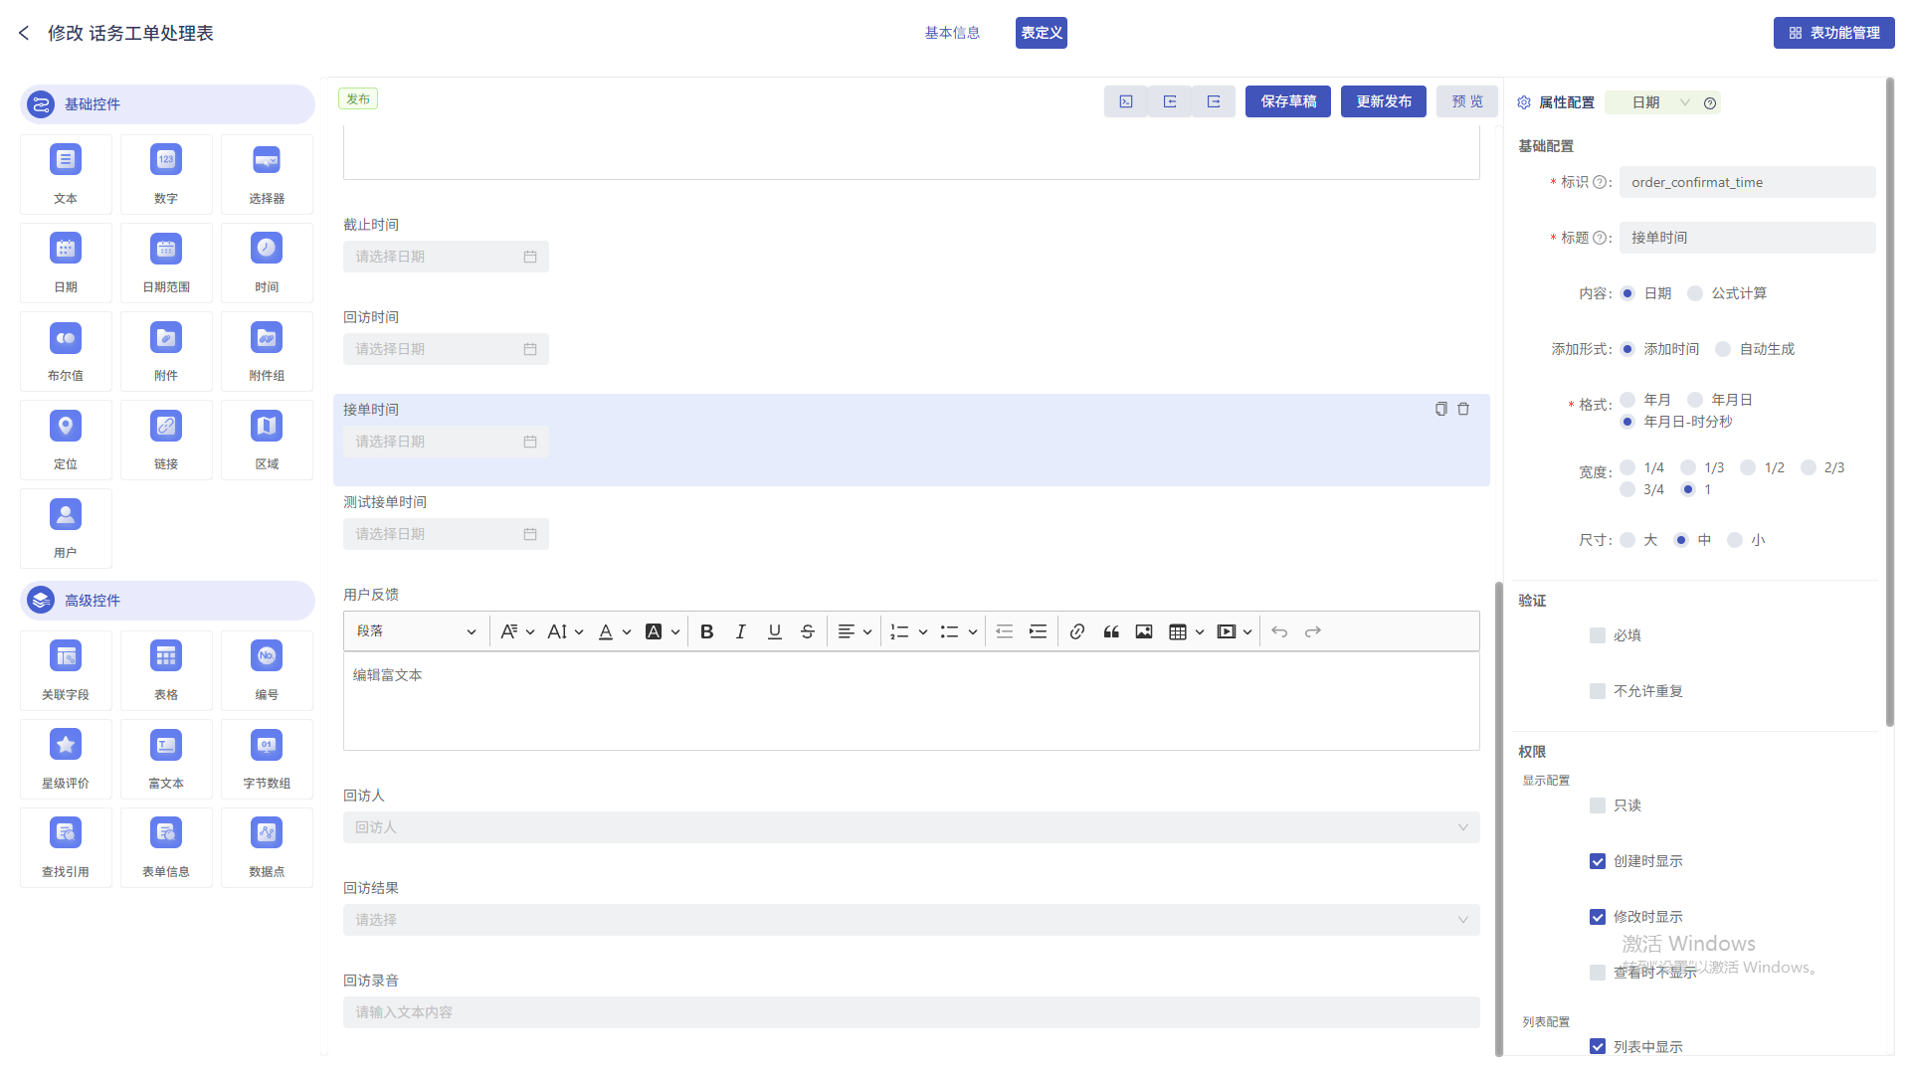Click the 标题 input field containing 接单时间
This screenshot has height=1074, width=1910.
click(x=1746, y=238)
